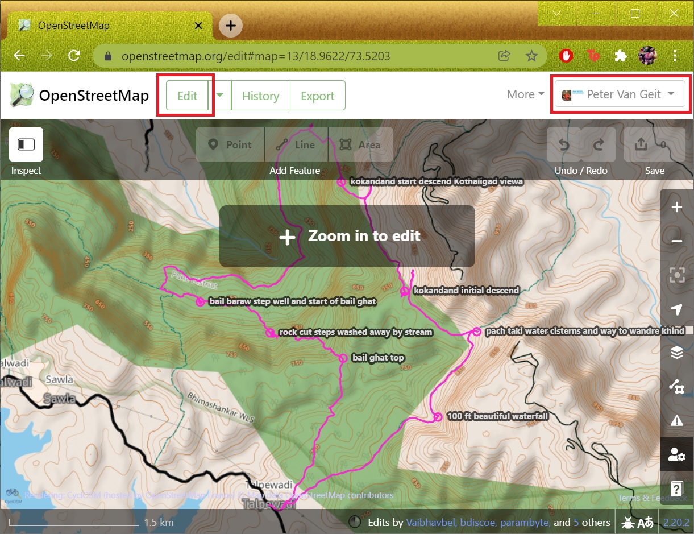This screenshot has height=534, width=694.
Task: Close the OpenStreetMap browser tab
Action: (x=198, y=26)
